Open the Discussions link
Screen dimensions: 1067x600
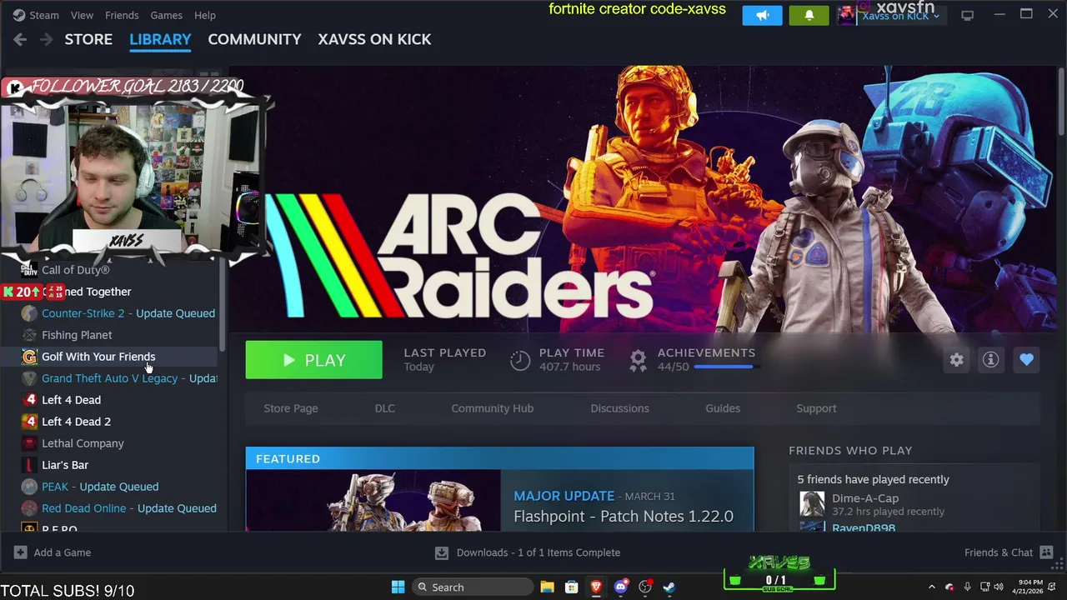tap(619, 408)
